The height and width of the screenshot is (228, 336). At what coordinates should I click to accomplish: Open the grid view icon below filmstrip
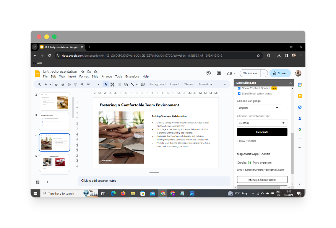tap(38, 182)
